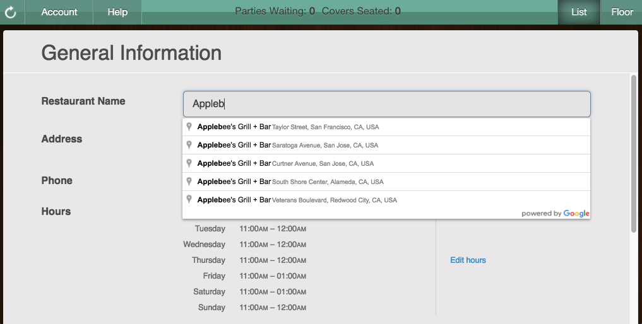Switch to the List view tab

(x=579, y=12)
